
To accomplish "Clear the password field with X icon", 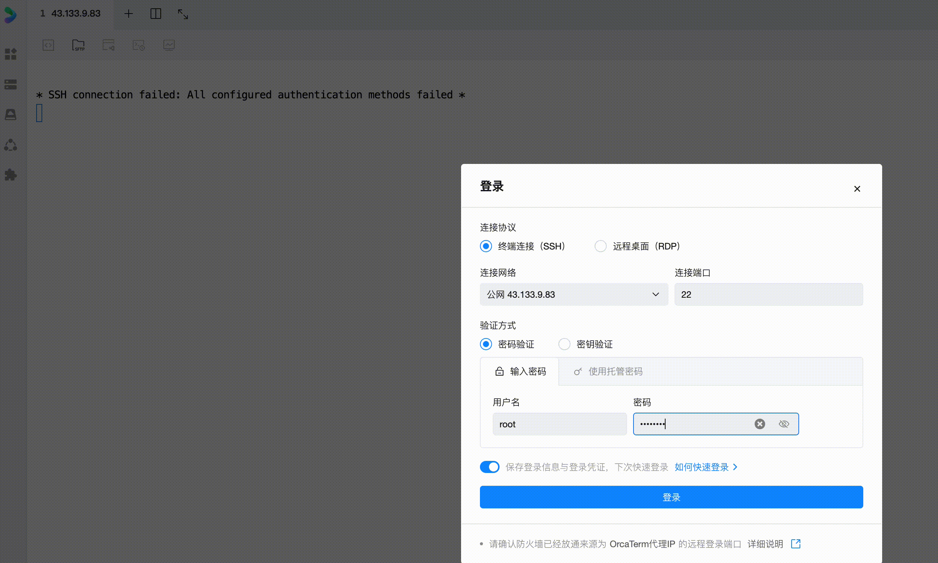I will click(x=760, y=424).
